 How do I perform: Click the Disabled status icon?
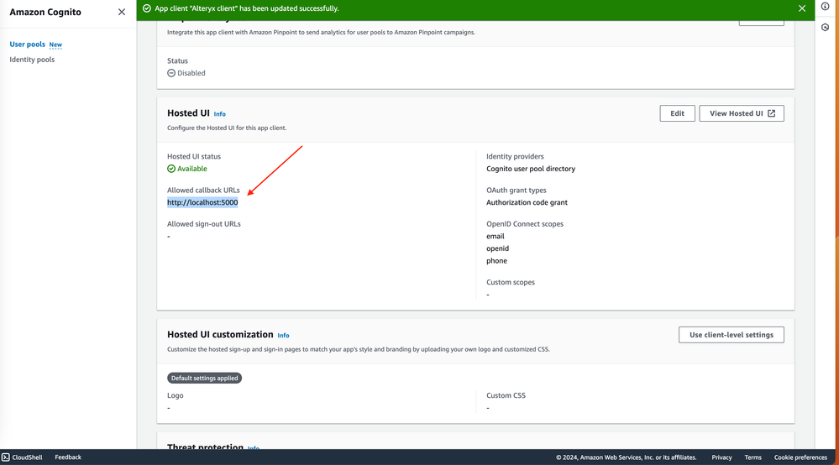tap(171, 73)
